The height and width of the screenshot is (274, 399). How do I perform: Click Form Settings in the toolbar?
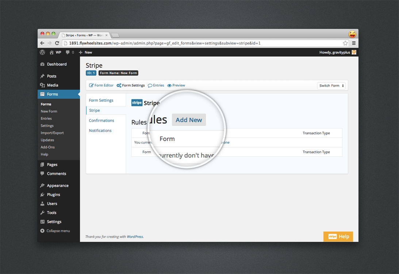131,85
